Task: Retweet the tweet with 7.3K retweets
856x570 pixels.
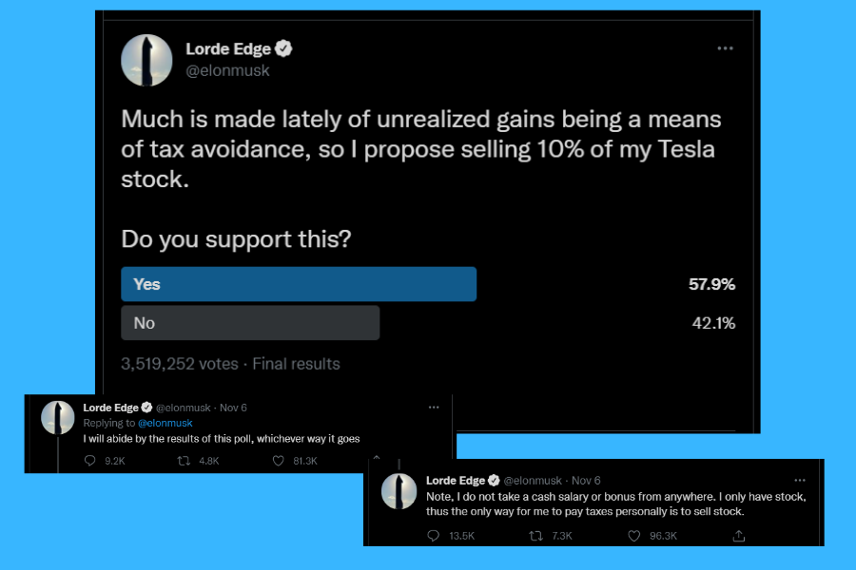Action: (535, 536)
